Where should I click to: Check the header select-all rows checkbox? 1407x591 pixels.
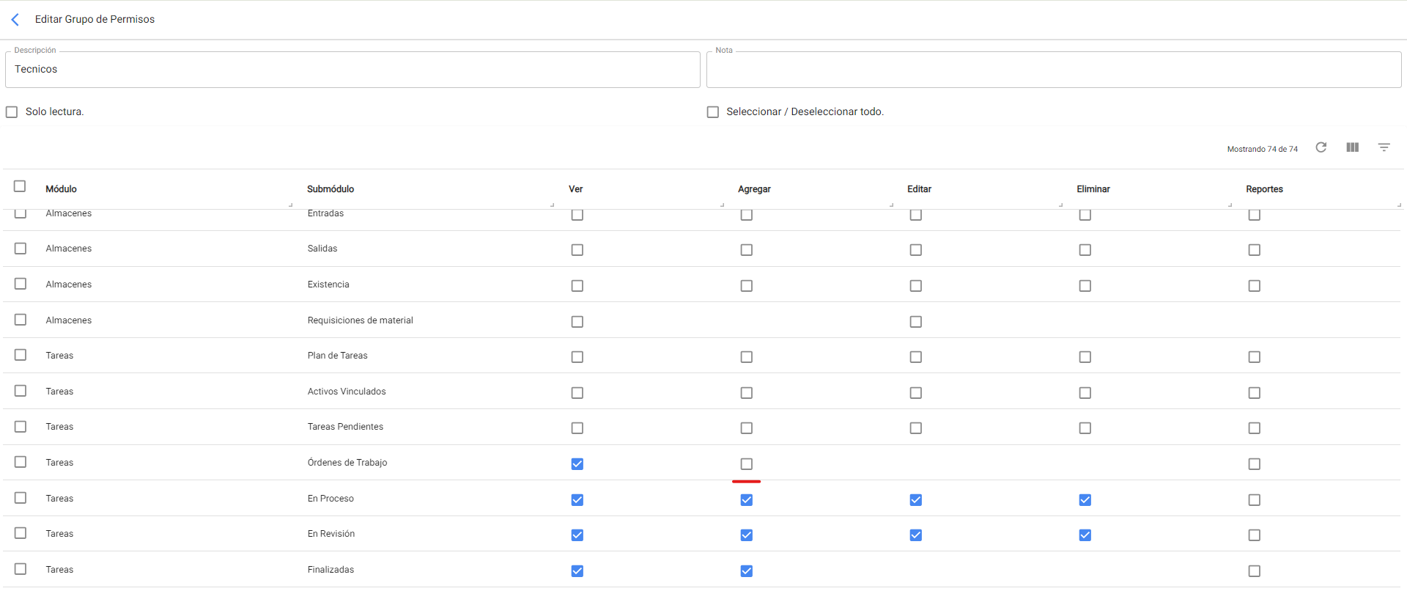(x=20, y=186)
